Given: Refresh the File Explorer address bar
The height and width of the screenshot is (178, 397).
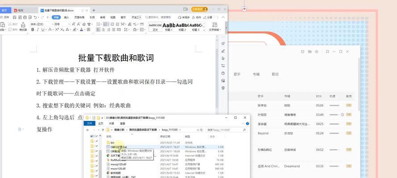Looking at the screenshot, I should click(x=201, y=130).
